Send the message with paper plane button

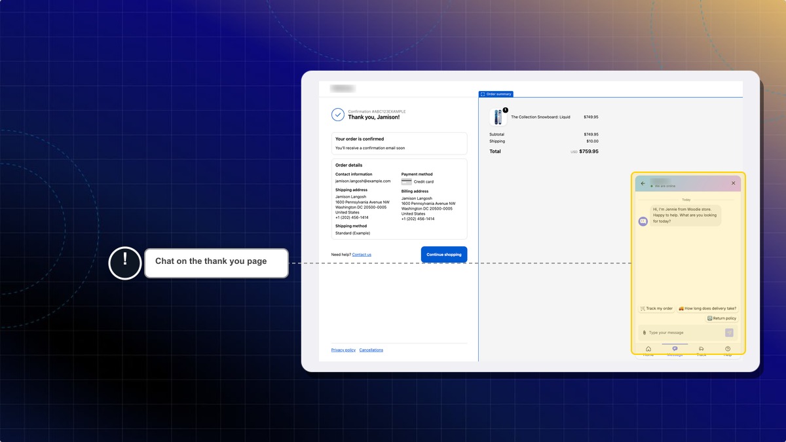tap(729, 333)
